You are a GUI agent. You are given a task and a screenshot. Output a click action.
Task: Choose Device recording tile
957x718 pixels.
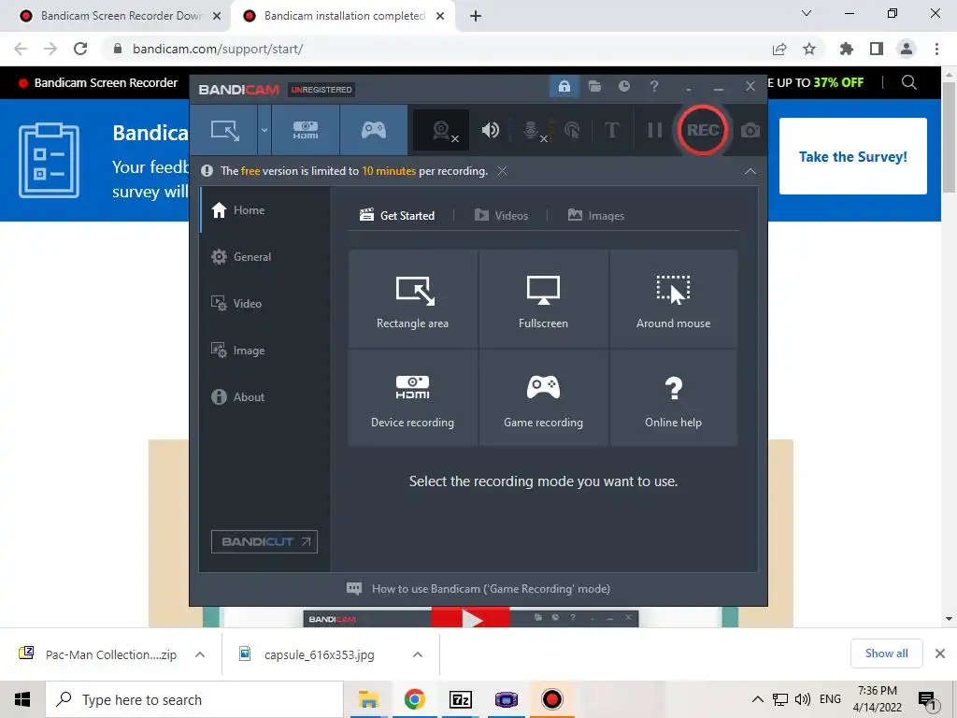click(x=412, y=397)
